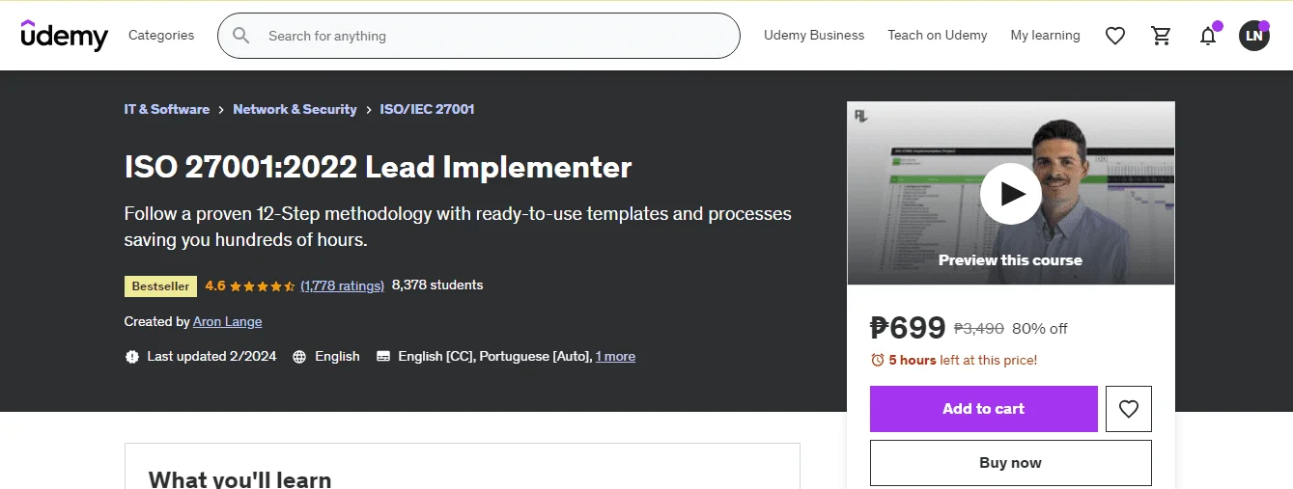Viewport: 1293px width, 489px height.
Task: Focus the Search for anything field
Action: coord(479,36)
